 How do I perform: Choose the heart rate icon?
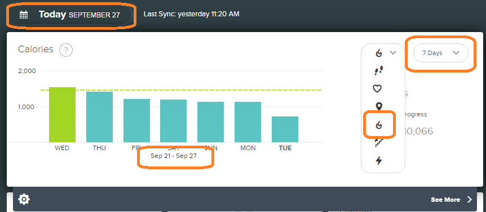point(377,89)
